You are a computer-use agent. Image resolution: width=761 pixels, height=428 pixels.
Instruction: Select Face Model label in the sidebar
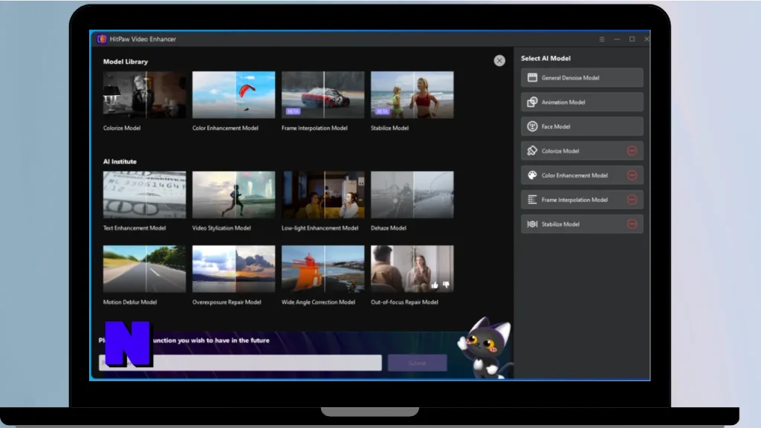pos(556,126)
